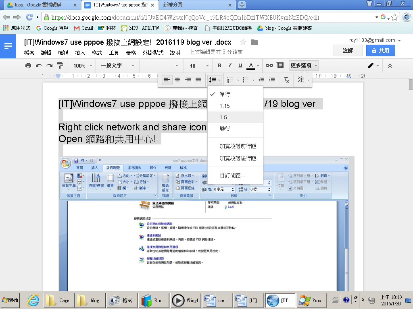Screen dimensions: 413x309
Task: Click the print icon in the toolbar
Action: [x=28, y=66]
